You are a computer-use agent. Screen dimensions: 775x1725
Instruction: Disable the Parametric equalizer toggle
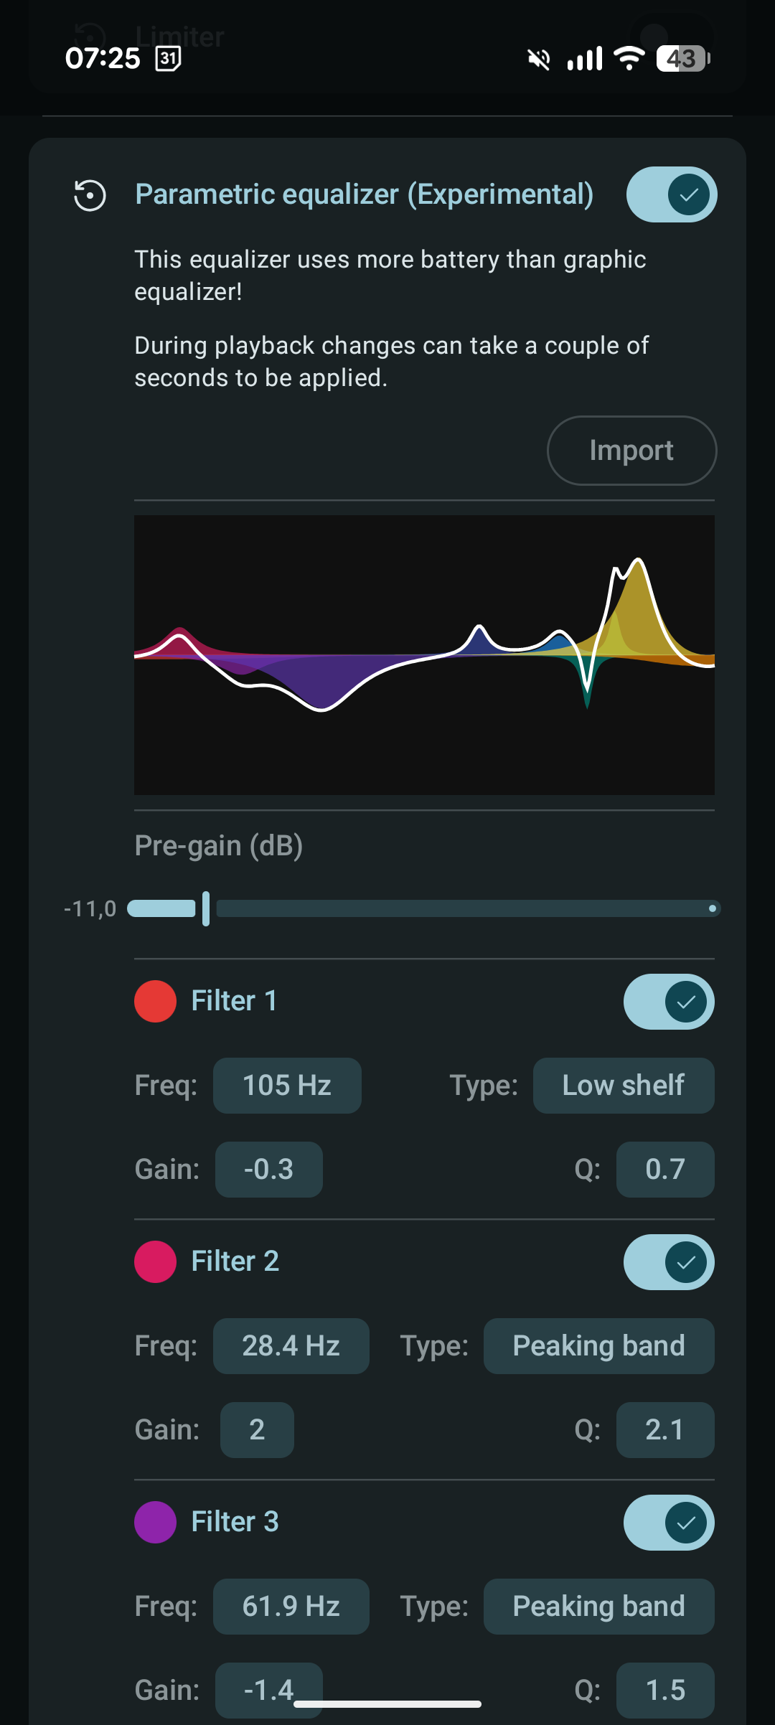[671, 194]
